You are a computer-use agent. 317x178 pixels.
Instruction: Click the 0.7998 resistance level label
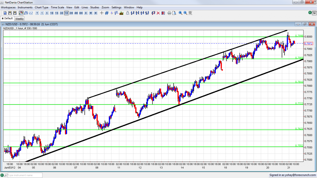click(299, 36)
